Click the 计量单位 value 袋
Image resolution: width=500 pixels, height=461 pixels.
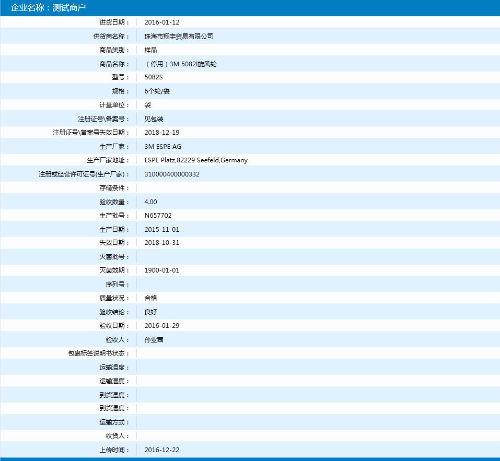[x=147, y=105]
